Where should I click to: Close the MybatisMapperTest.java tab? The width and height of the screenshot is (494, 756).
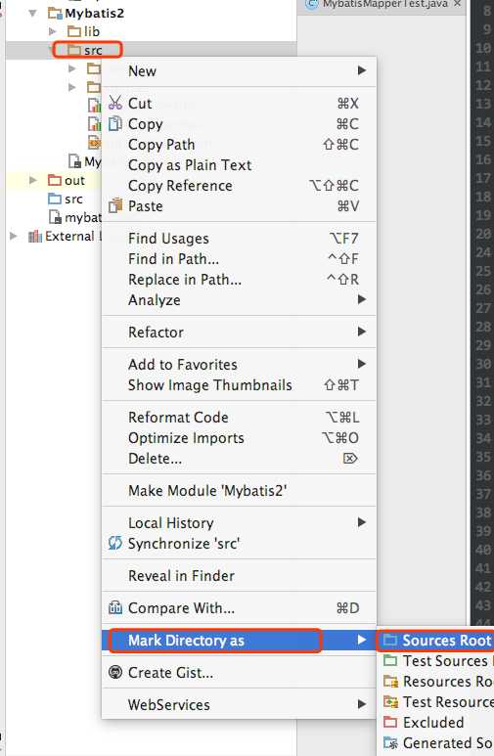pos(458,4)
